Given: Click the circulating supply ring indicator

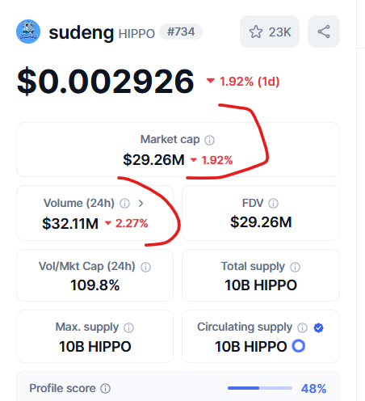Looking at the screenshot, I should [299, 346].
